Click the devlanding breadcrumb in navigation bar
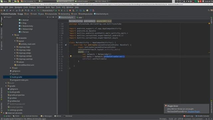The image size is (213, 120). [64, 14]
